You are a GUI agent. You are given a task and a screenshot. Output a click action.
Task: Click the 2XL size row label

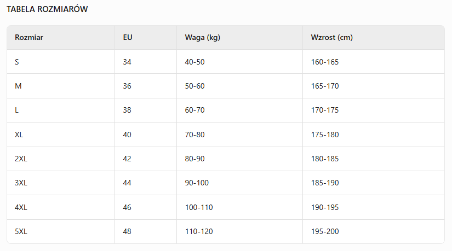[x=21, y=159]
